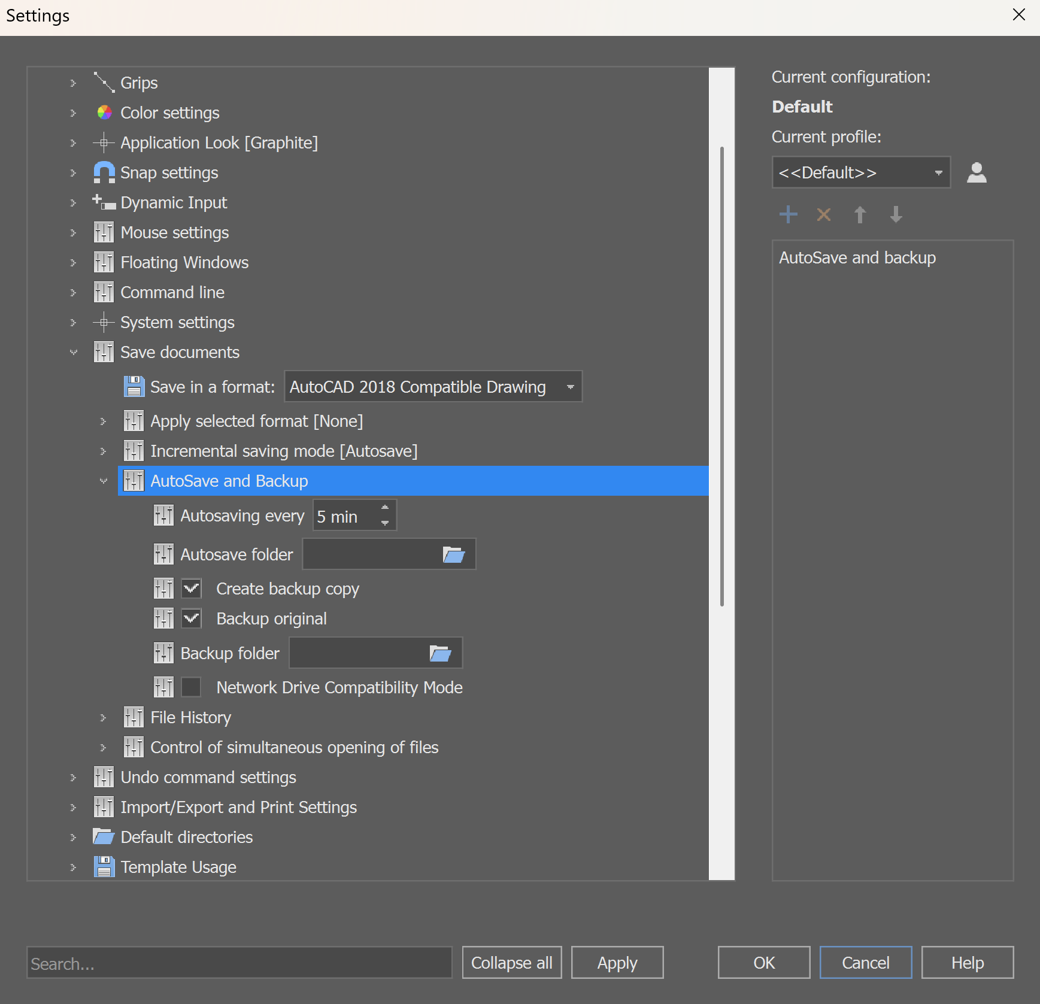The image size is (1040, 1004).
Task: Select Import/Export and Print Settings item
Action: pyautogui.click(x=239, y=807)
